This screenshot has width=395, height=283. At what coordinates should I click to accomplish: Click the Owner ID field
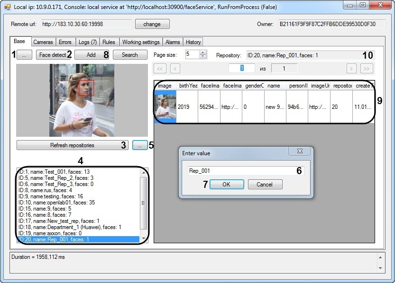[x=331, y=24]
